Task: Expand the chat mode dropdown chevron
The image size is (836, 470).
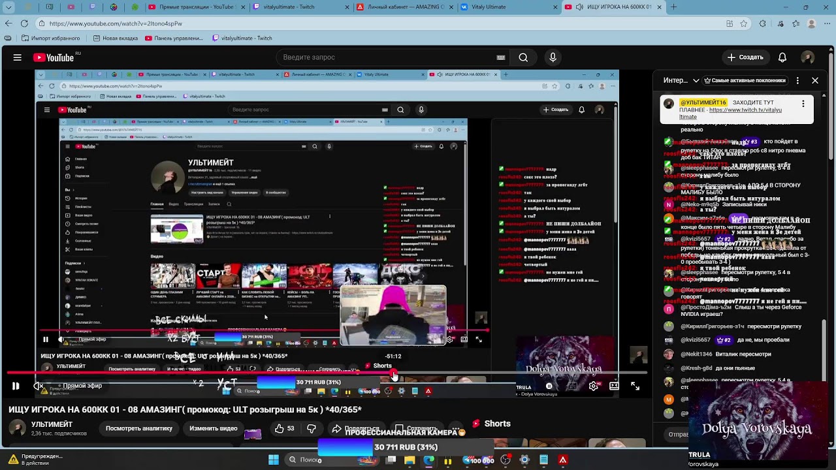Action: [696, 80]
